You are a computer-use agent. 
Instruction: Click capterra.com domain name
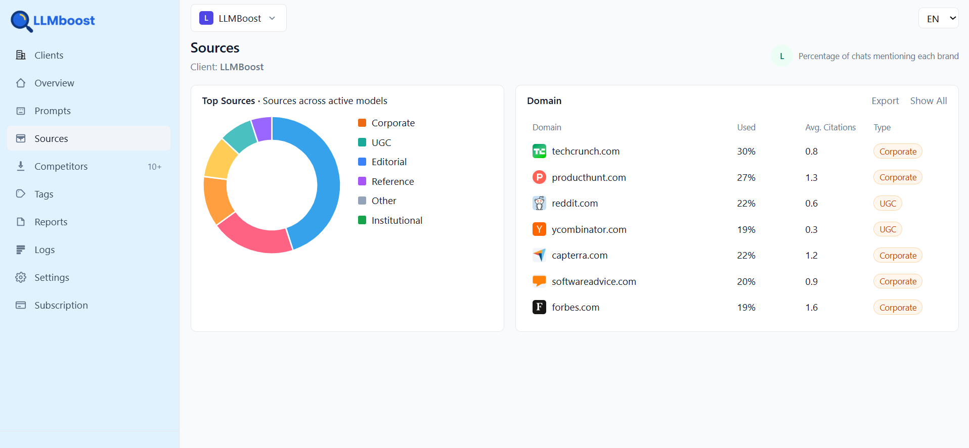click(580, 255)
